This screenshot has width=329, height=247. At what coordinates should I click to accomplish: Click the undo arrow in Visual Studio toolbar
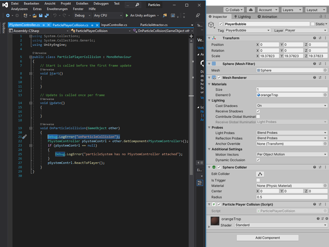(55, 15)
